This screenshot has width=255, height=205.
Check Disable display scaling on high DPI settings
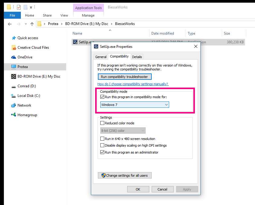coord(102,145)
